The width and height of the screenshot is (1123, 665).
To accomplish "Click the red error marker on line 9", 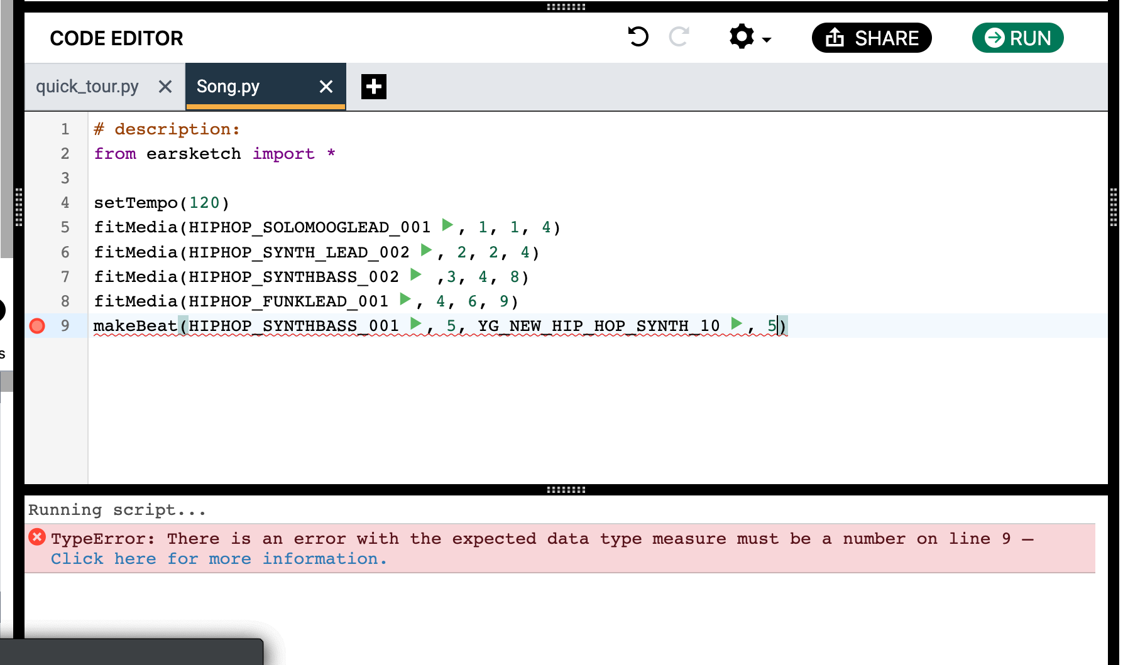I will [37, 326].
